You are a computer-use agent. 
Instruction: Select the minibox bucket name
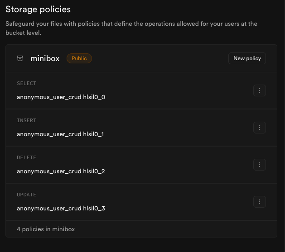pyautogui.click(x=45, y=58)
